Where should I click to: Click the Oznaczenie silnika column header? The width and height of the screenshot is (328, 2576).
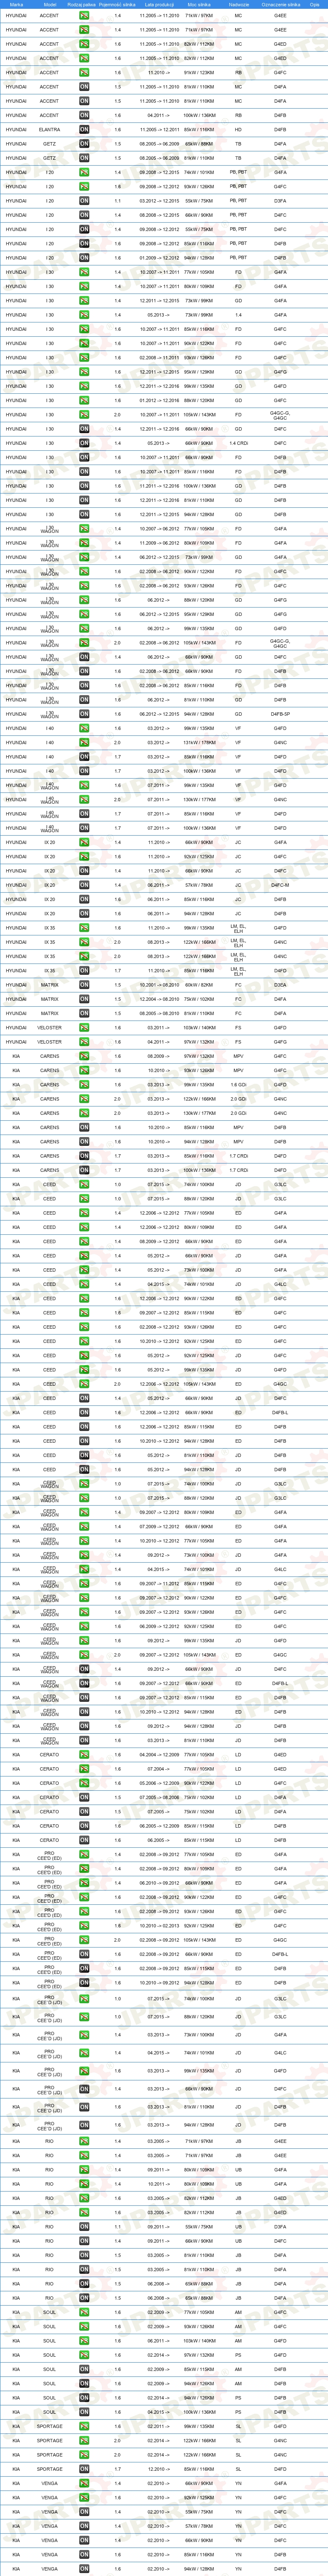[x=280, y=4]
